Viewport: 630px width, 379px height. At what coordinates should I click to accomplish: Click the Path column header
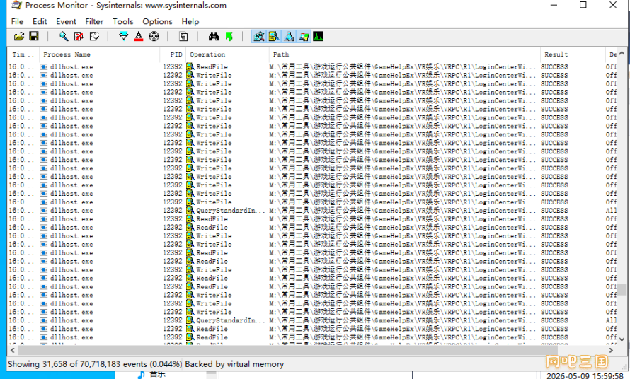click(x=405, y=54)
